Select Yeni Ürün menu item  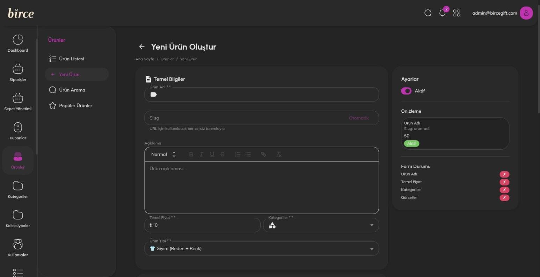tap(76, 74)
